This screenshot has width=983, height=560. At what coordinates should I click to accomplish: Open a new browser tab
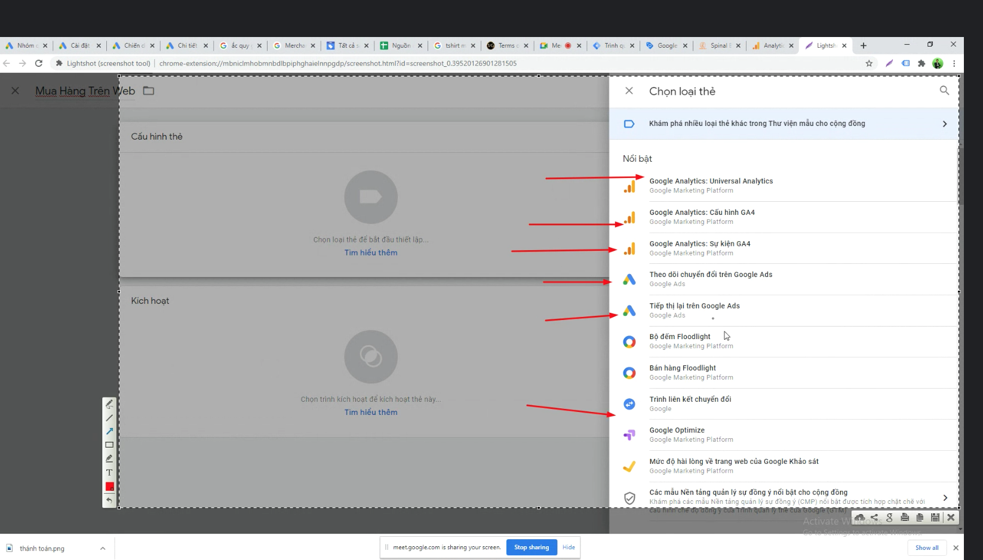pyautogui.click(x=863, y=45)
